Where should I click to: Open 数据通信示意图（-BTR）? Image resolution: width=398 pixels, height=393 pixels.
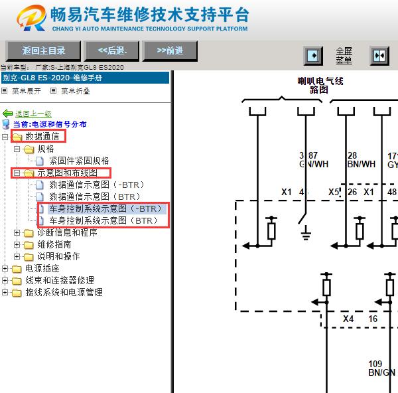click(x=97, y=185)
